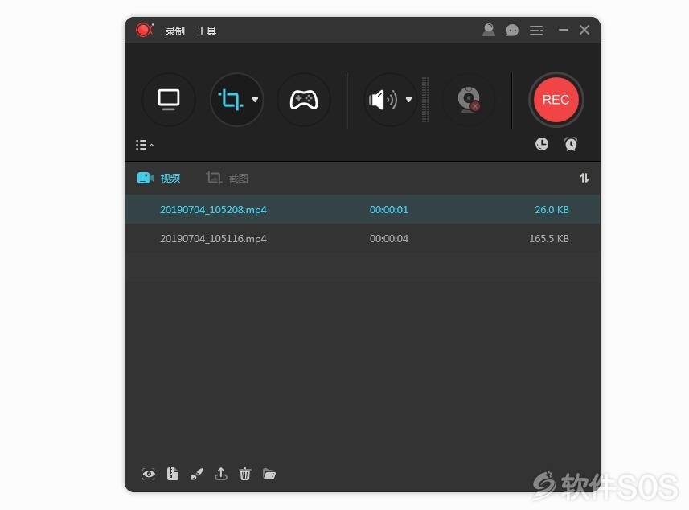Minimize the recorder window
The height and width of the screenshot is (510, 689).
tap(564, 30)
